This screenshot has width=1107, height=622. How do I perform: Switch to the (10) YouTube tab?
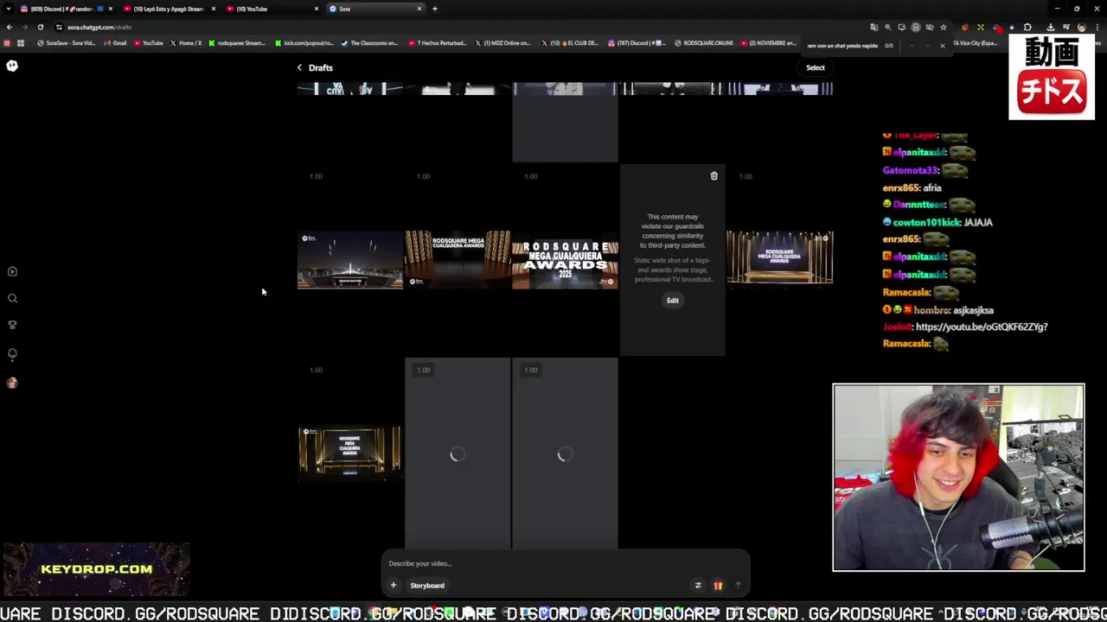point(272,9)
